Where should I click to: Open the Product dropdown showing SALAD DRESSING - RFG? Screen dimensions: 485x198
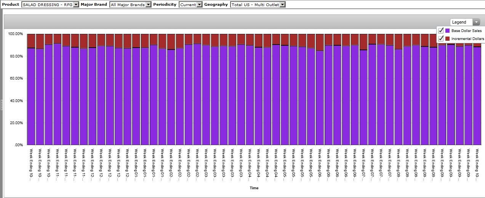tap(76, 5)
